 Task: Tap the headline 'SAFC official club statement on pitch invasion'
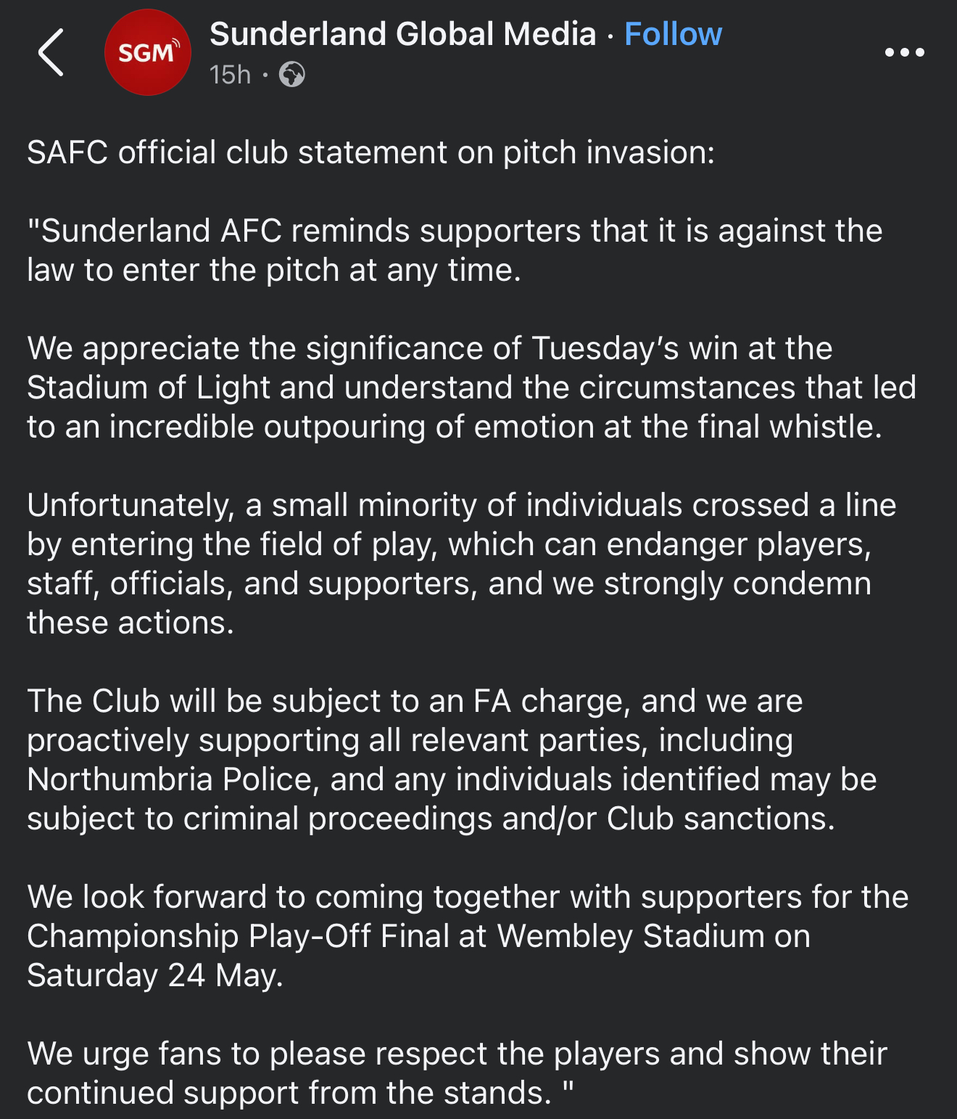click(x=370, y=152)
